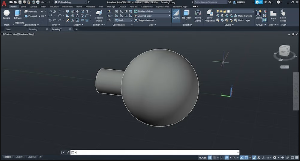300x161 pixels.
Task: Click the Extrude tool
Action: [18, 15]
